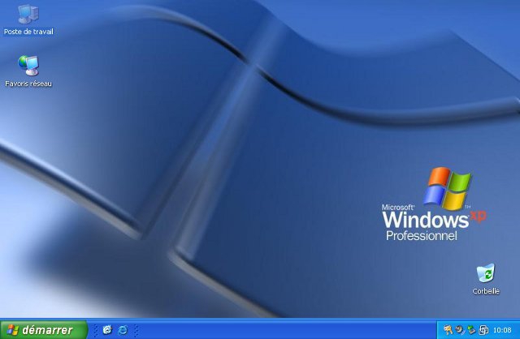The image size is (520, 339).
Task: Click the speaker volume tray icon
Action: [x=460, y=330]
